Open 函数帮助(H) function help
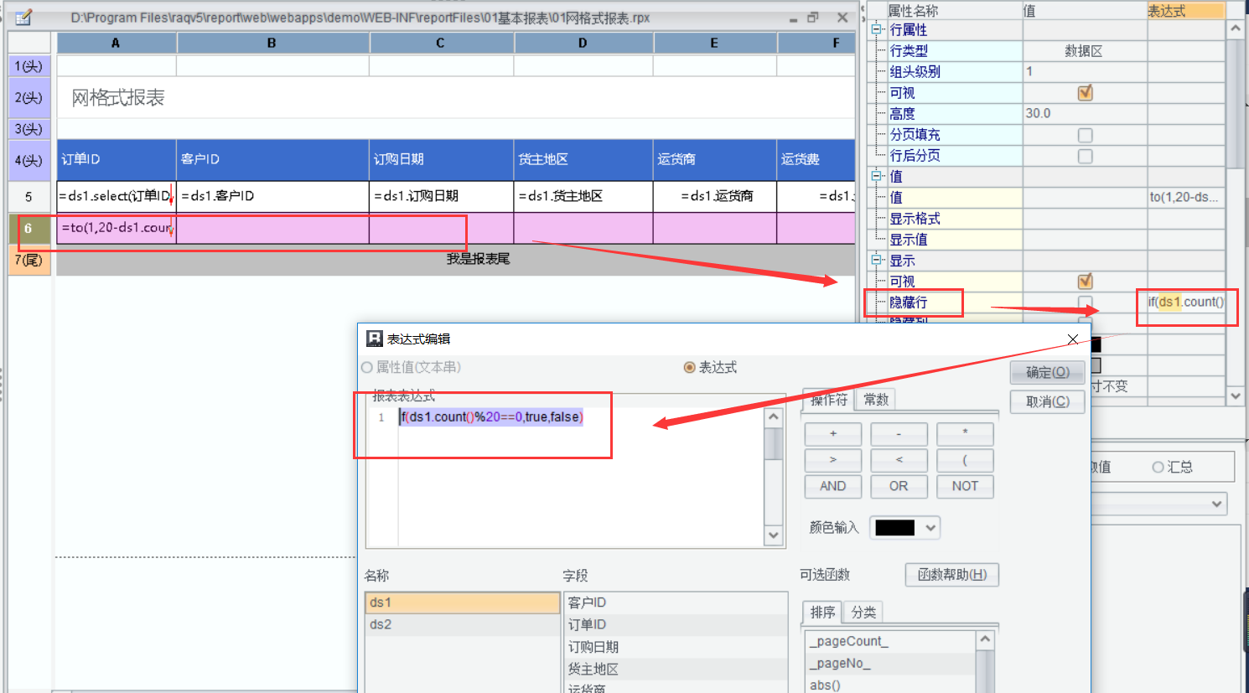The height and width of the screenshot is (693, 1249). (951, 575)
